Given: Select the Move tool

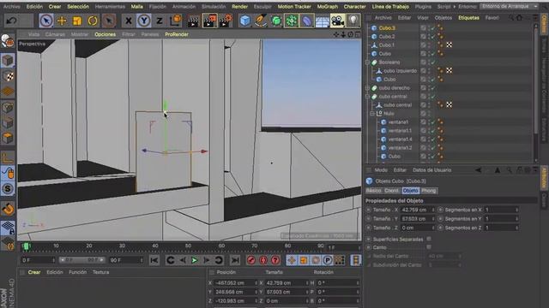Looking at the screenshot, I should pyautogui.click(x=62, y=21).
